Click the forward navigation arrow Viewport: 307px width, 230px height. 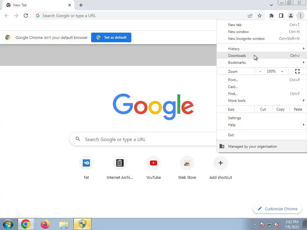click(16, 16)
